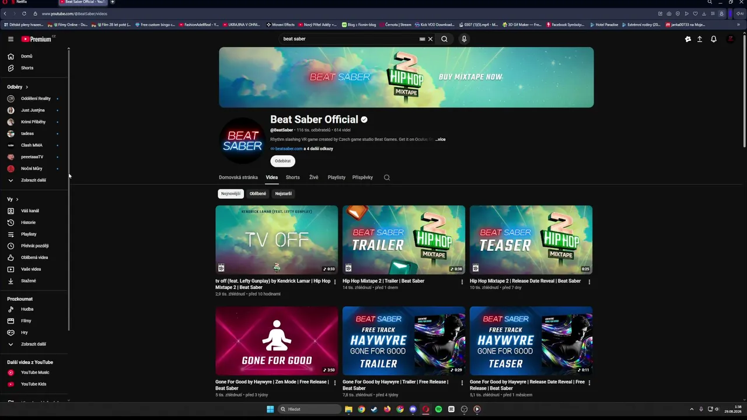
Task: Click the upload arrow icon in YouTube header
Action: pyautogui.click(x=700, y=39)
